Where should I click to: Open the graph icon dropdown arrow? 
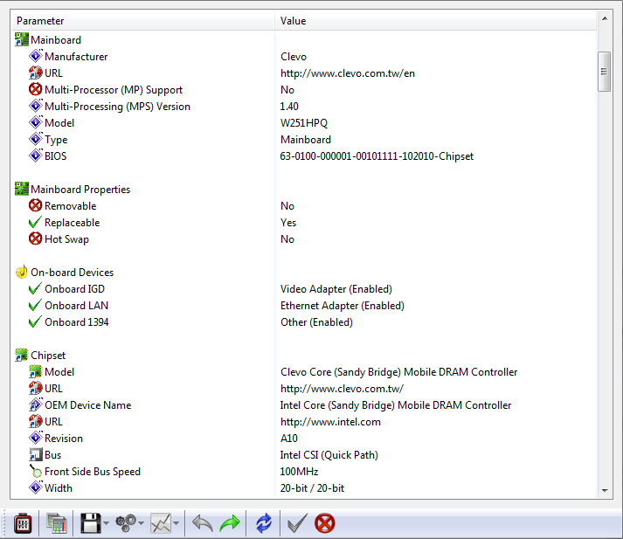(x=176, y=523)
